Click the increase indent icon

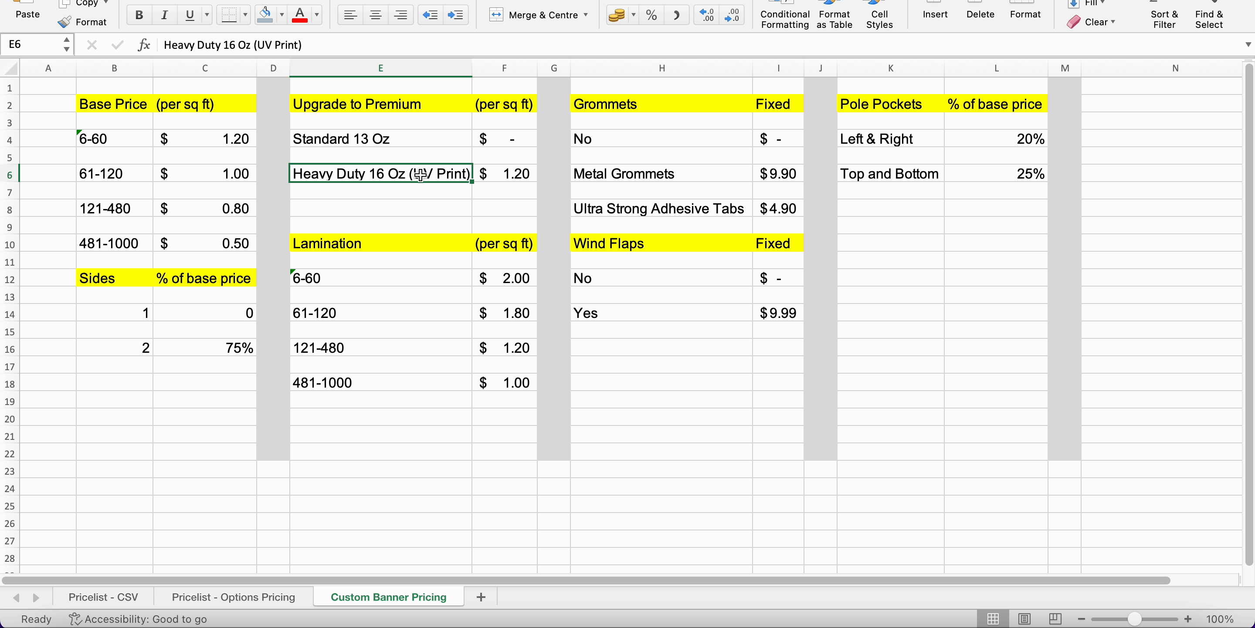[455, 15]
